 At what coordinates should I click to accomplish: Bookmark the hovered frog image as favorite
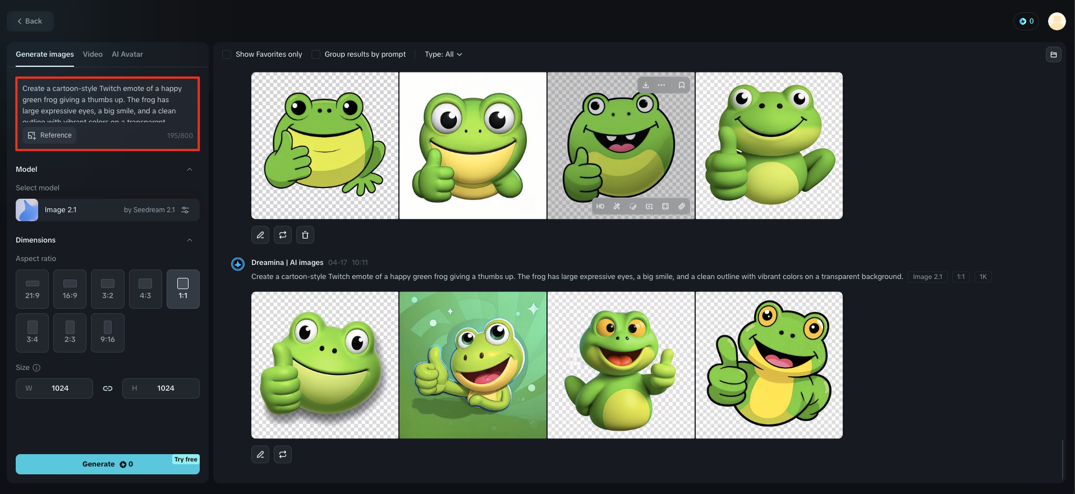682,85
